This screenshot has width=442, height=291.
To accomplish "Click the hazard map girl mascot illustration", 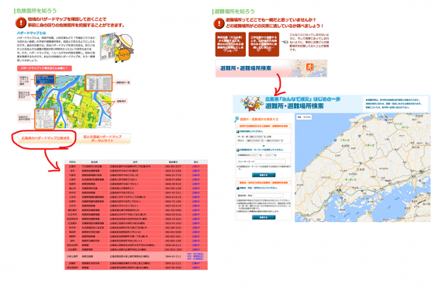I will (x=123, y=48).
